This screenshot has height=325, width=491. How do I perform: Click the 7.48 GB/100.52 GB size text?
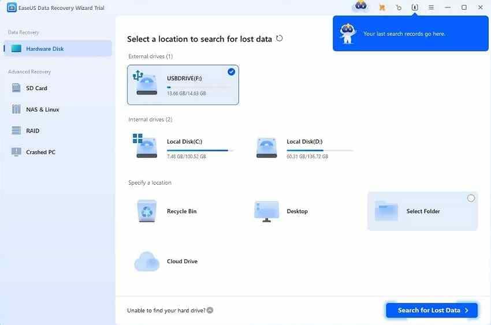[x=187, y=156]
